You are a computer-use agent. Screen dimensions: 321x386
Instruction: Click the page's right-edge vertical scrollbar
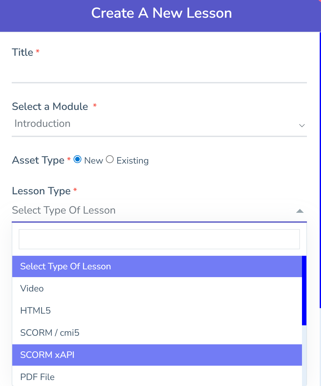(320, 169)
